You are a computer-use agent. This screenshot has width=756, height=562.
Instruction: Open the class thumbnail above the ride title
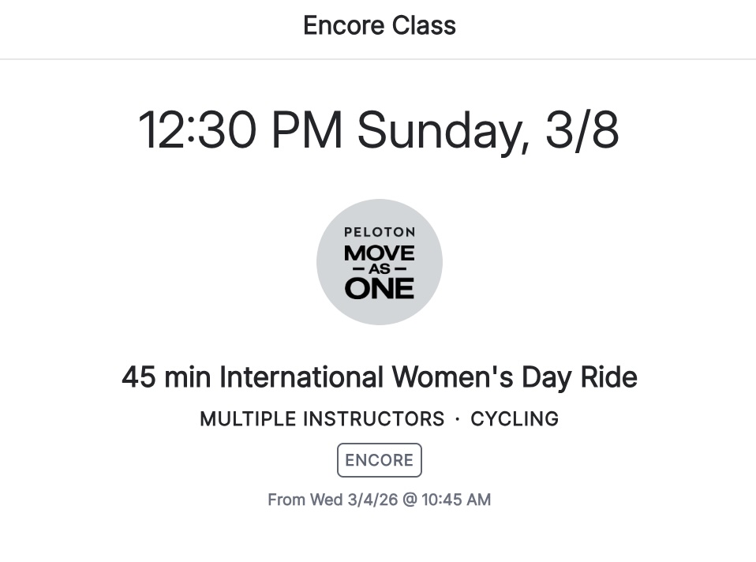click(x=379, y=261)
